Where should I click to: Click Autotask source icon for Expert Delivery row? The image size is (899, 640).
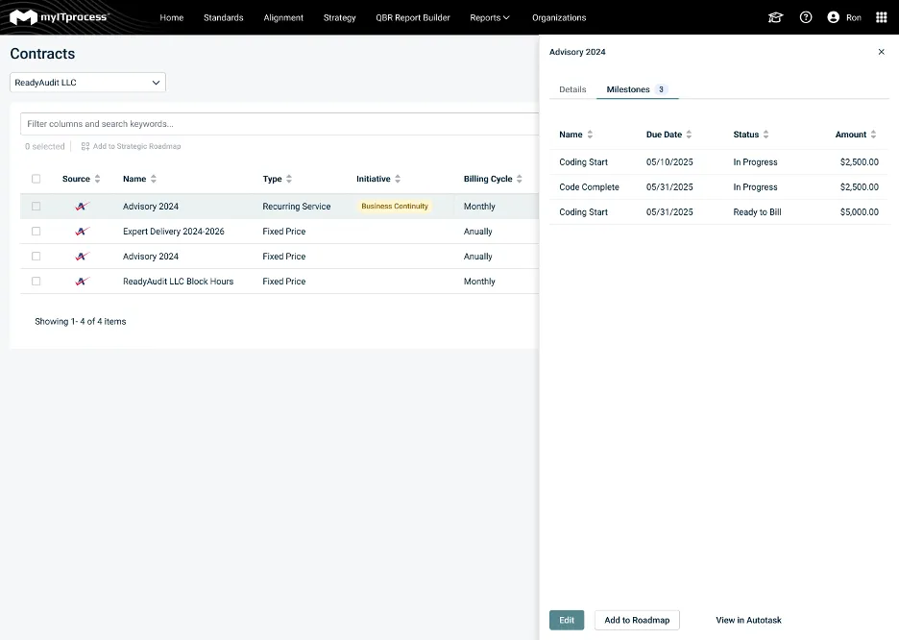click(x=82, y=232)
